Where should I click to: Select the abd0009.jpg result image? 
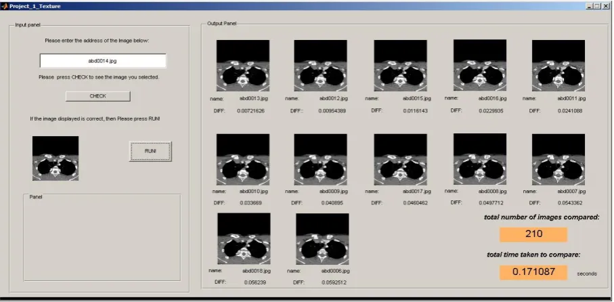320,159
